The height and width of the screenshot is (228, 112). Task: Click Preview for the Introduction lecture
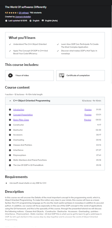click(x=88, y=110)
